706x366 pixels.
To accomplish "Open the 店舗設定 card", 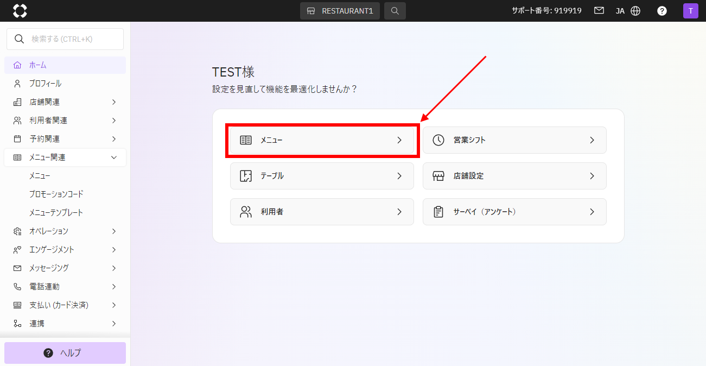I will (514, 176).
